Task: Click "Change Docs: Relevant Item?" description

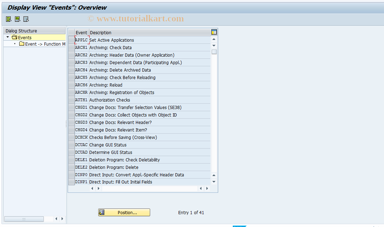Action: [118, 130]
